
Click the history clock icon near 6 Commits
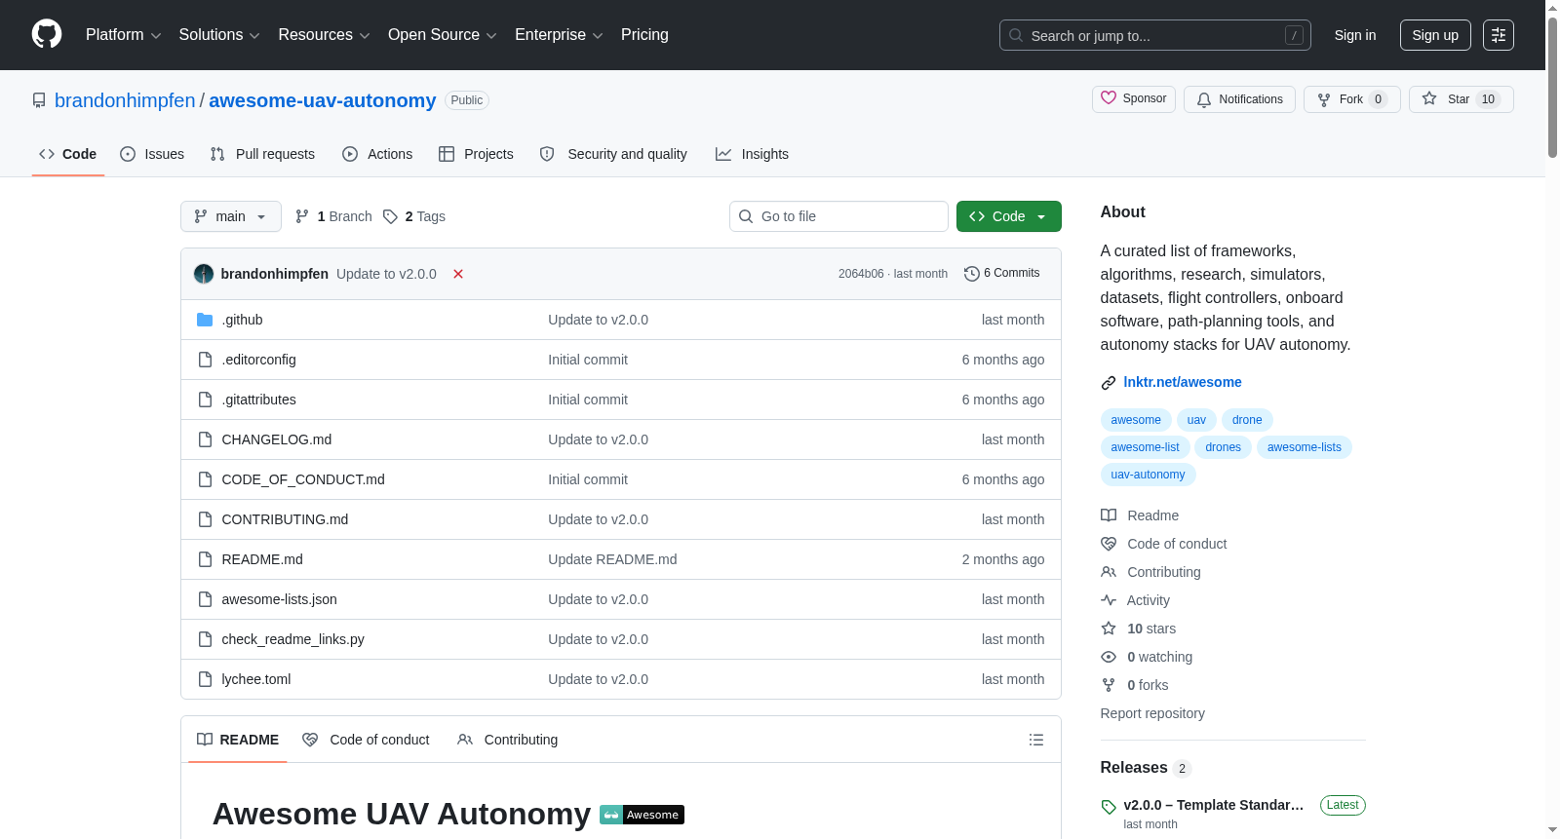click(x=971, y=274)
